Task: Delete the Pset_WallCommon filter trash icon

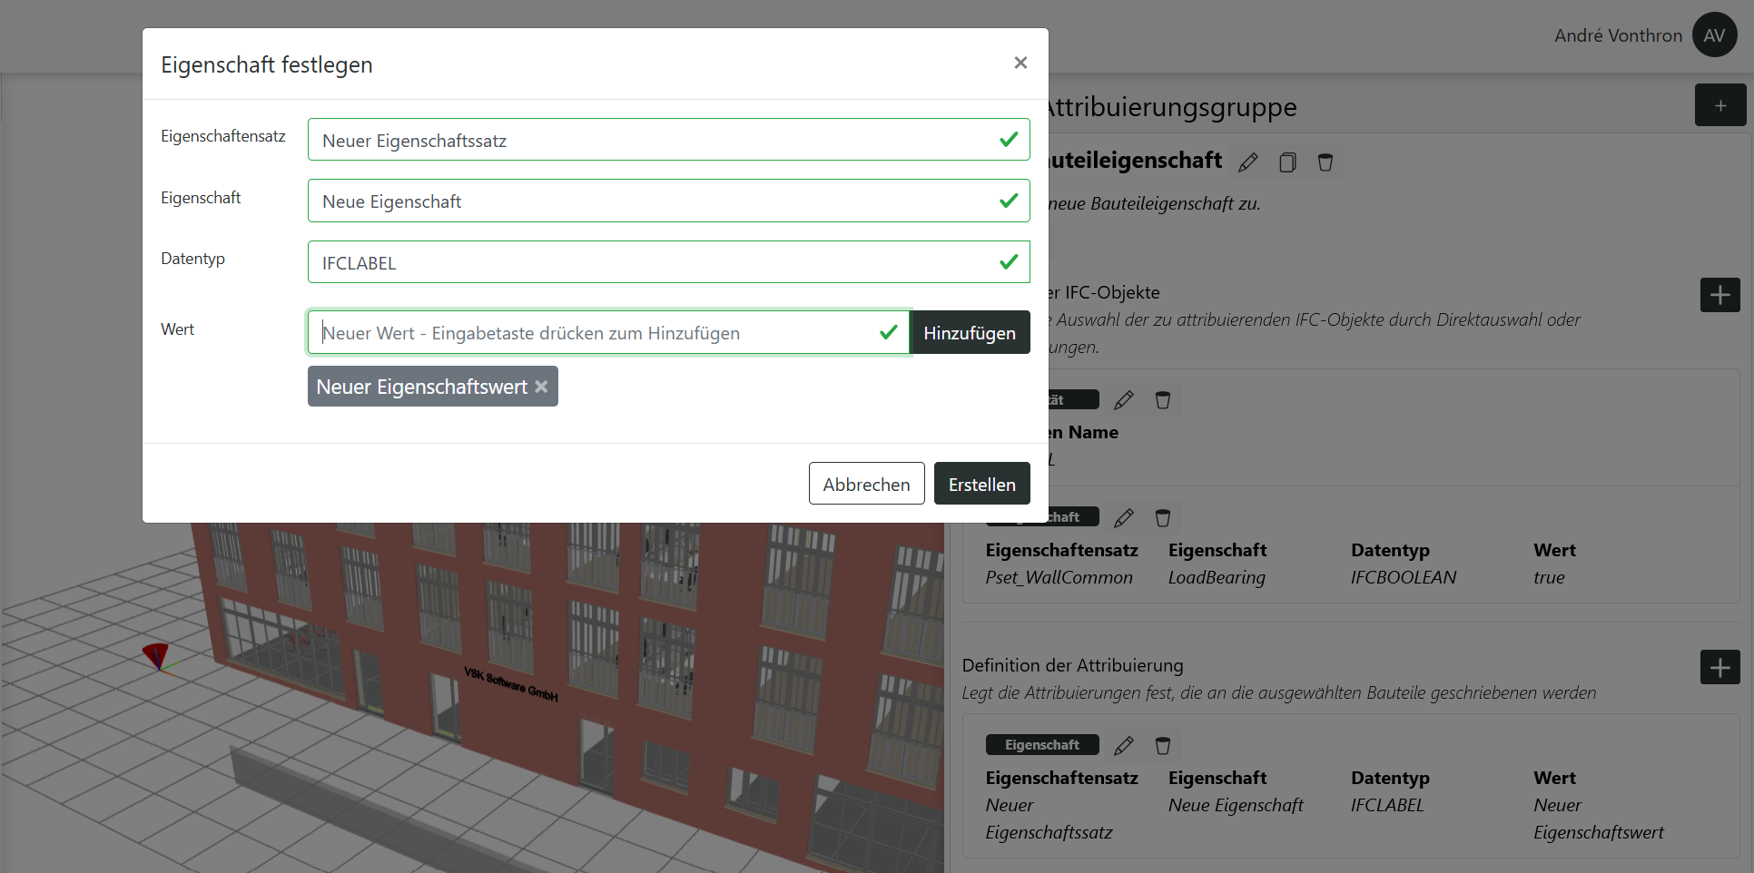Action: tap(1163, 518)
